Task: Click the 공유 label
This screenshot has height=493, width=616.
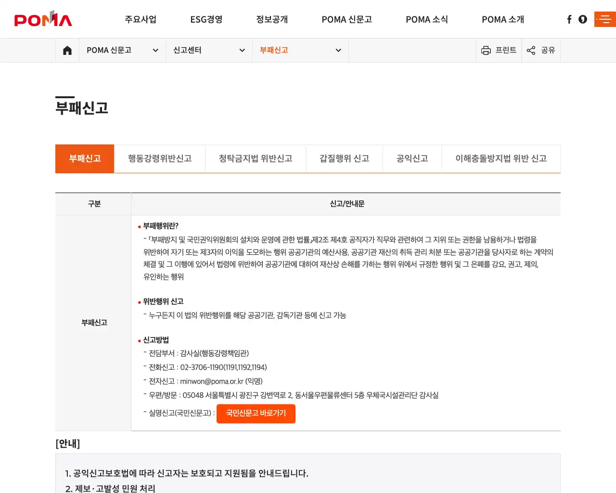Action: click(548, 50)
